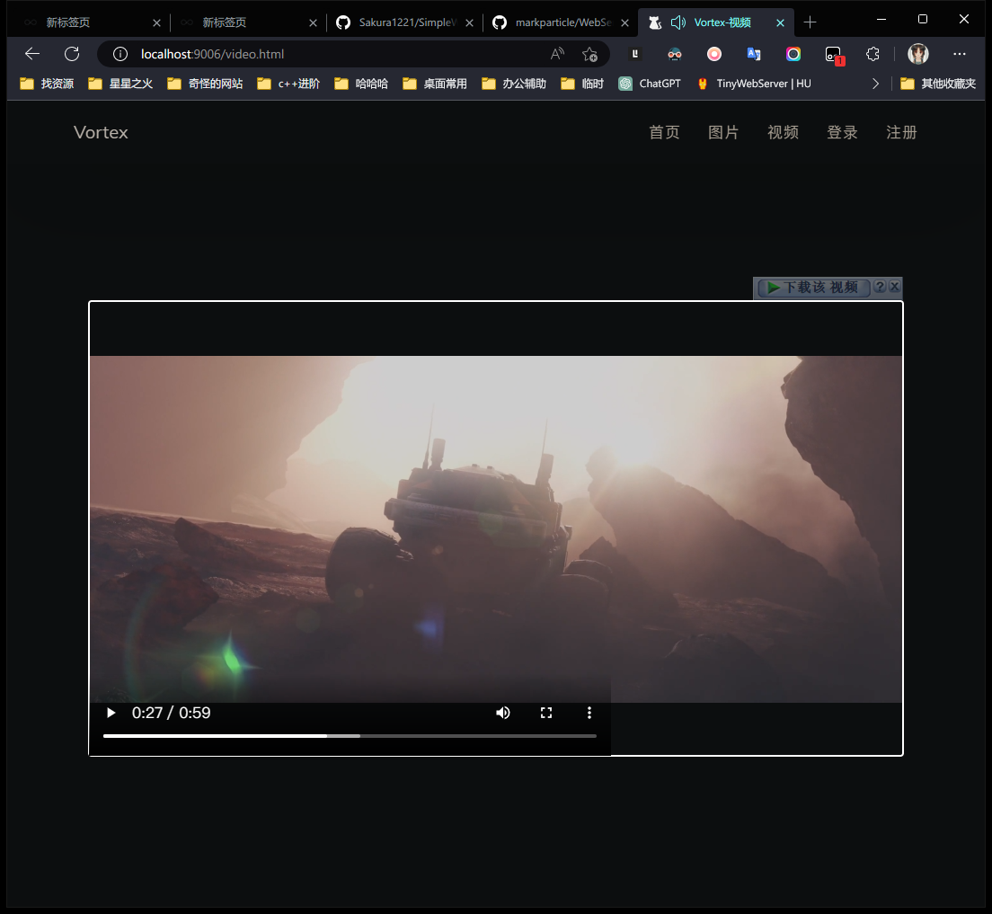Click the colorful ring extension icon
992x914 pixels.
click(x=793, y=54)
